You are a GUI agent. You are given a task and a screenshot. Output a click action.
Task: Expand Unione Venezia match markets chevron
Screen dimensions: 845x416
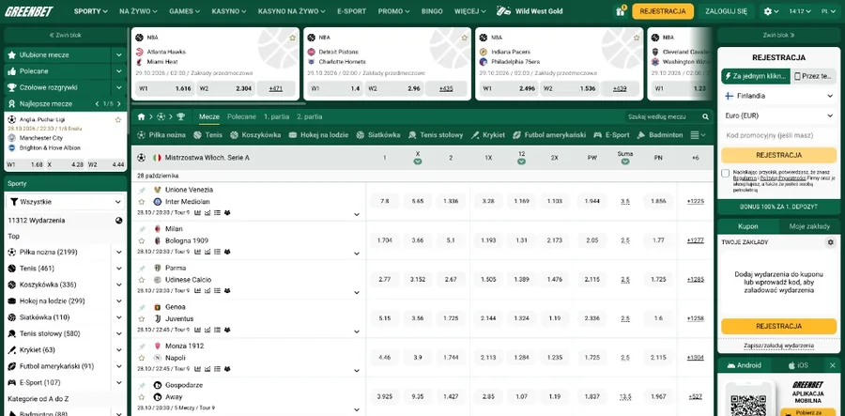pos(356,214)
